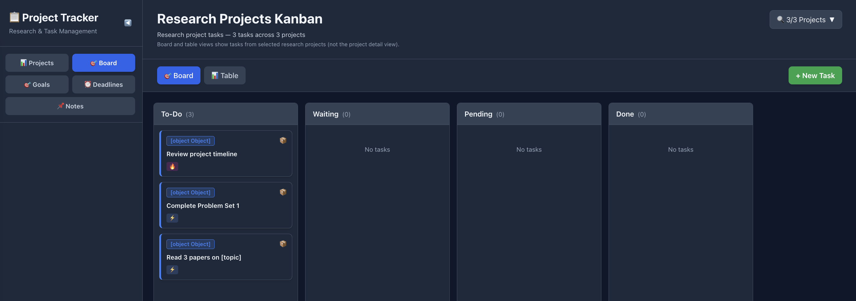Click the package icon on Read 3 papers card
This screenshot has height=301, width=856.
tap(283, 244)
